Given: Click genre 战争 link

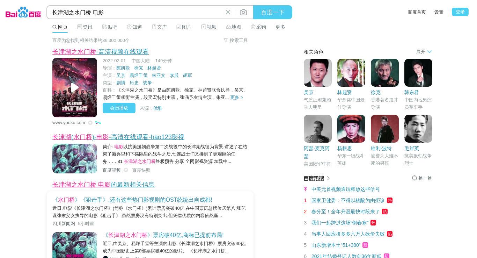Looking at the screenshot, I should [x=147, y=83].
